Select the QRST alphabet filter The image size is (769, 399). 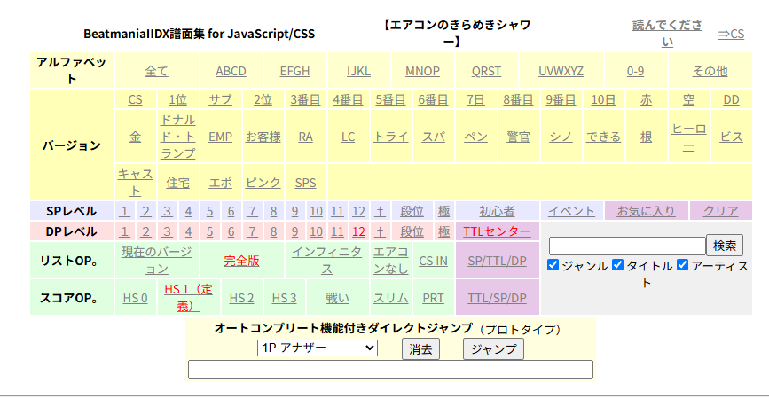pyautogui.click(x=486, y=72)
